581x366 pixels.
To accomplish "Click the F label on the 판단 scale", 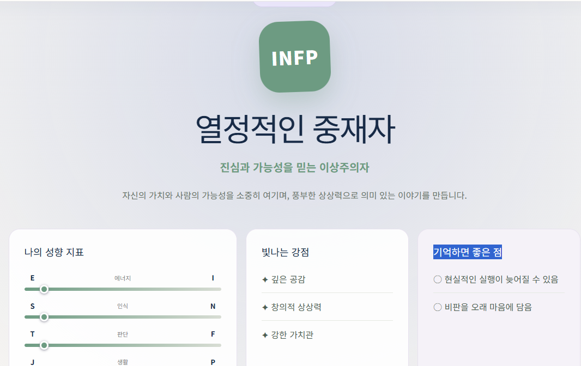I will [x=213, y=334].
